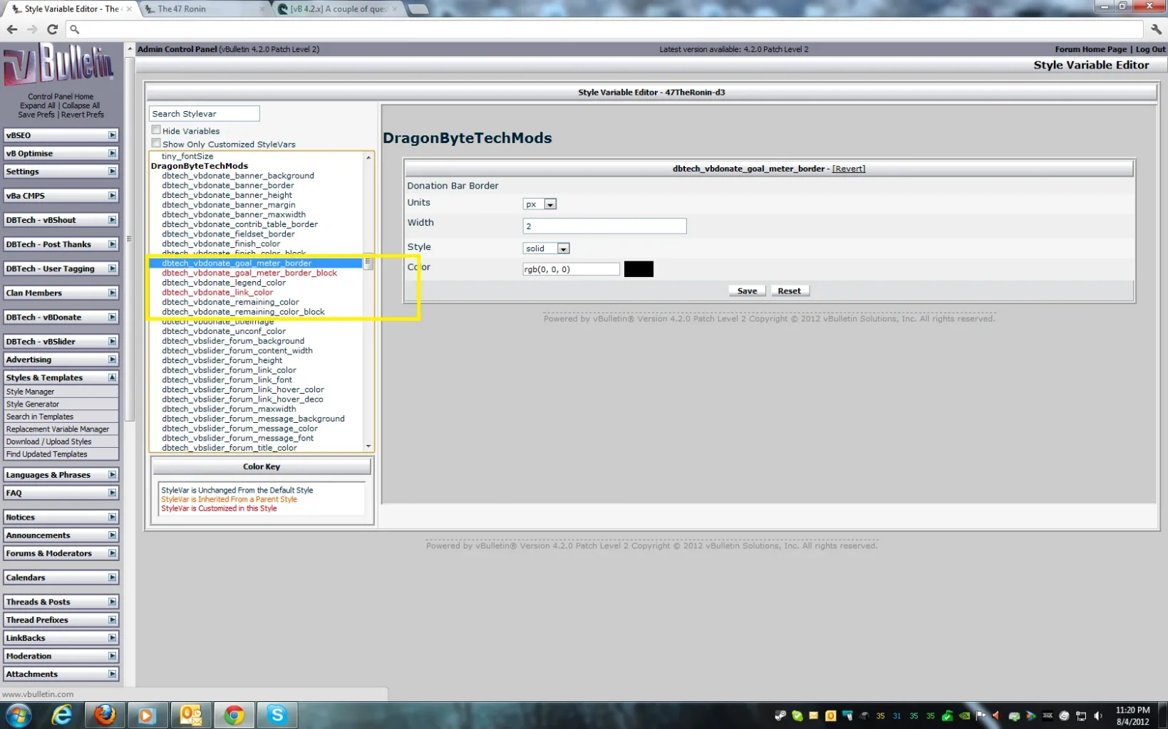Click the Revert link

(x=849, y=169)
